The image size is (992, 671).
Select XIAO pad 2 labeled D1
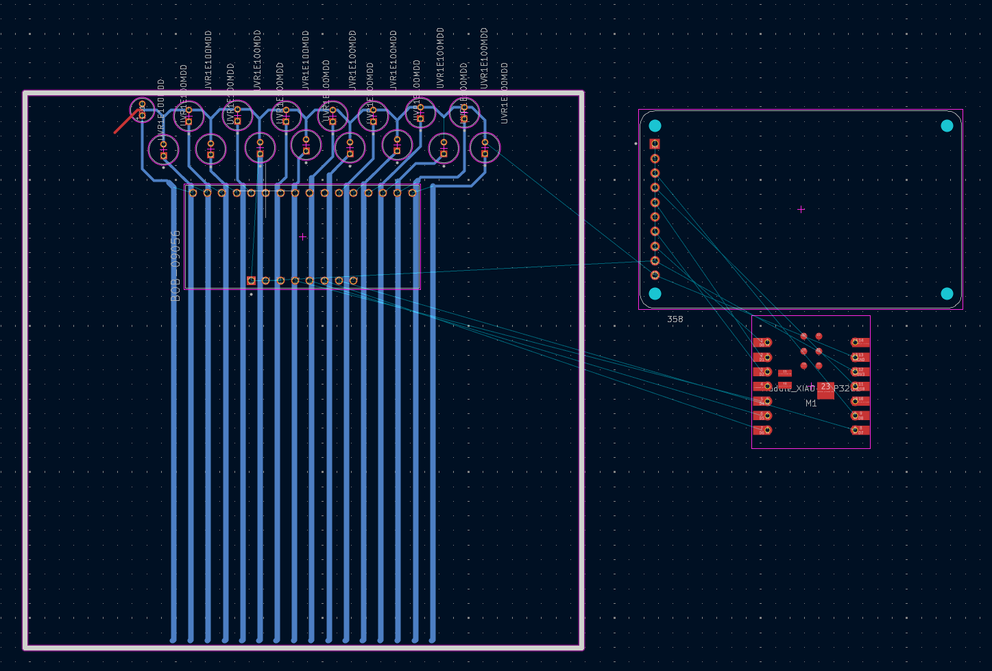click(x=762, y=357)
